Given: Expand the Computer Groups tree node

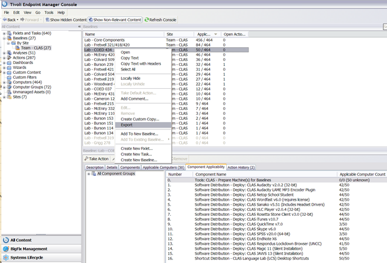Looking at the screenshot, I should [x=4, y=86].
